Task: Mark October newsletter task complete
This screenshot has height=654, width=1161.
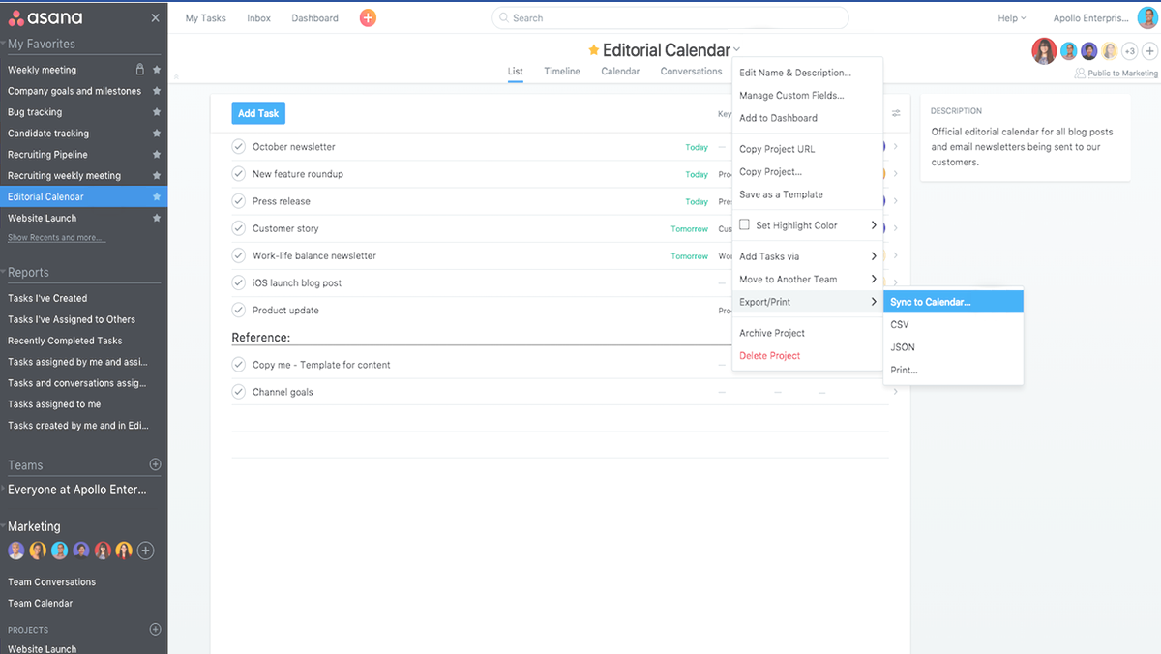Action: coord(239,147)
